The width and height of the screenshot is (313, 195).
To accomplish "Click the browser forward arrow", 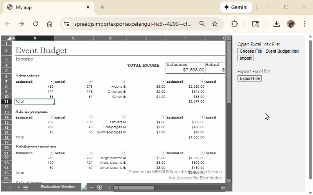I will coord(22,24).
